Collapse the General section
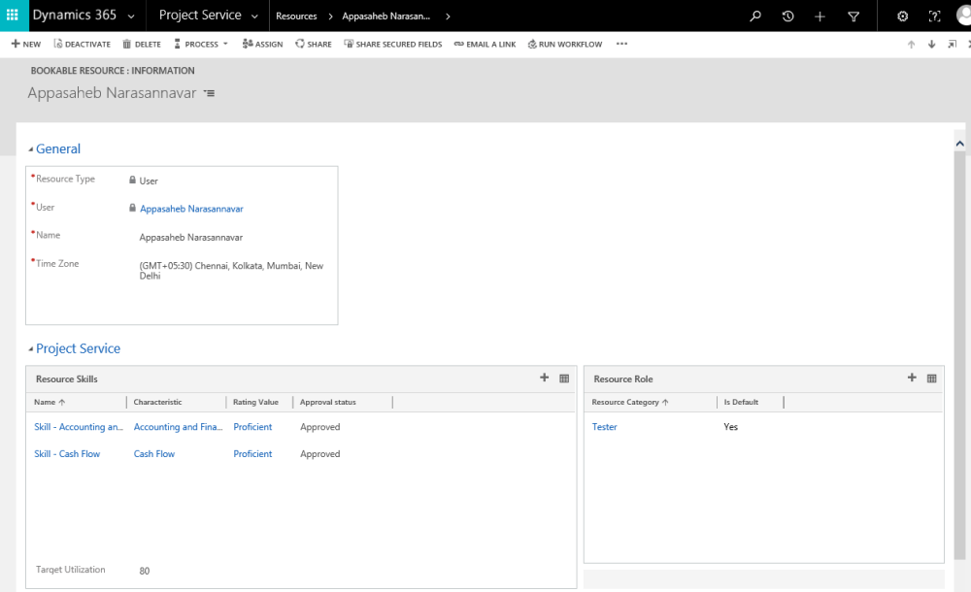971x592 pixels. coord(30,149)
